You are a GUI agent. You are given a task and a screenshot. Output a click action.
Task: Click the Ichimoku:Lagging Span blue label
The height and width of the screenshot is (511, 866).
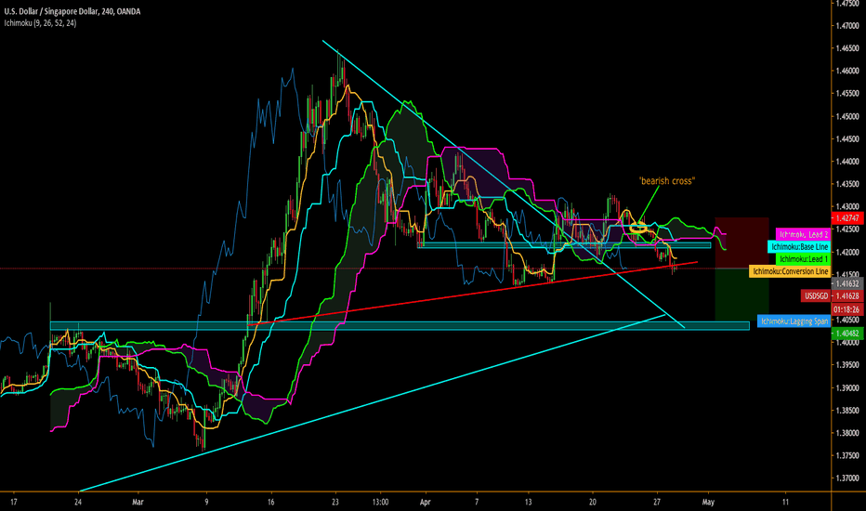[x=794, y=321]
